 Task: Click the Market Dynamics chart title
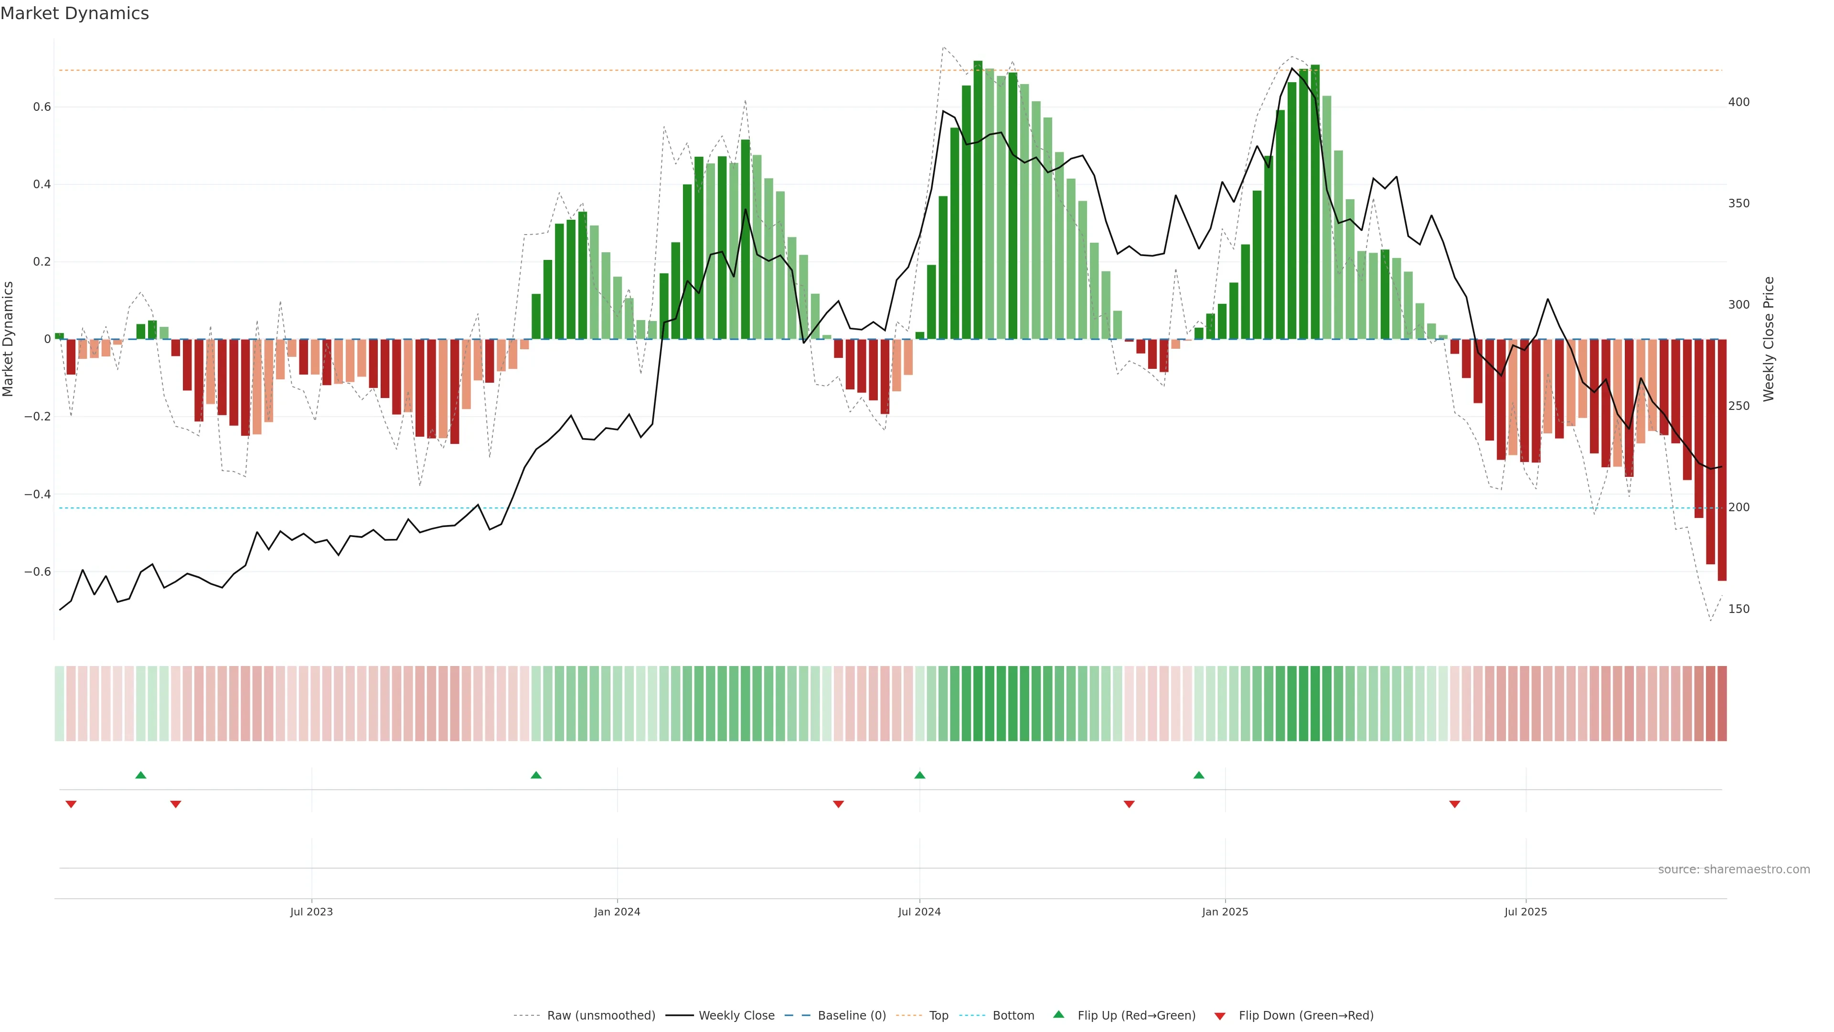pyautogui.click(x=75, y=13)
